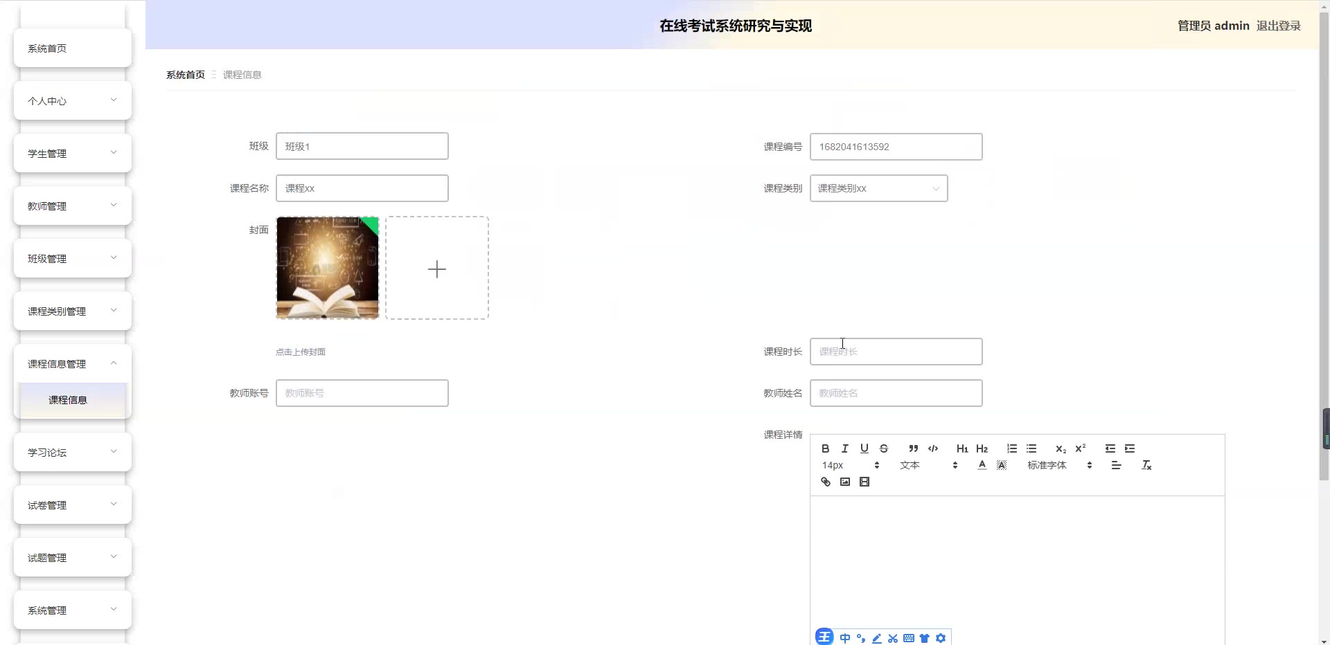Switch the input method Chinese/English mode
The image size is (1330, 645).
(x=844, y=638)
